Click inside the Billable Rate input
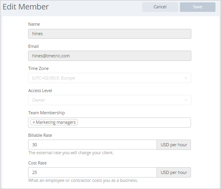 [93, 145]
